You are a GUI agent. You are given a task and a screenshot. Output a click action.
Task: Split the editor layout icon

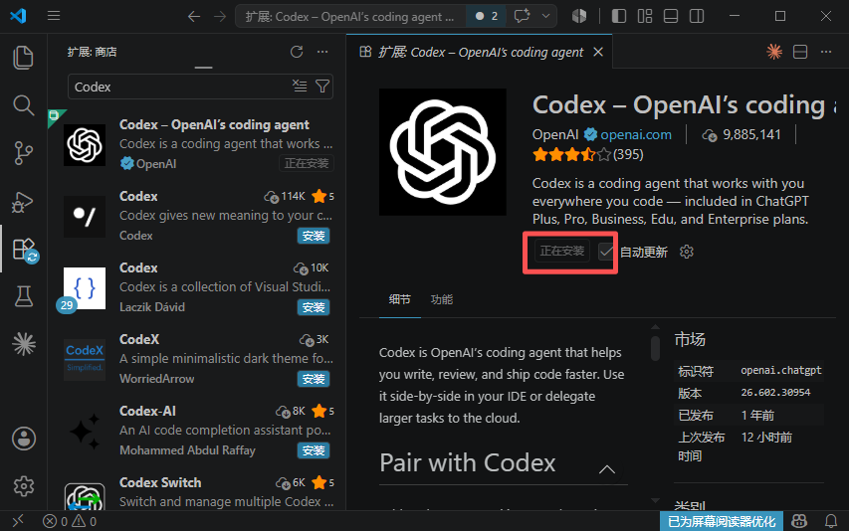coord(800,52)
